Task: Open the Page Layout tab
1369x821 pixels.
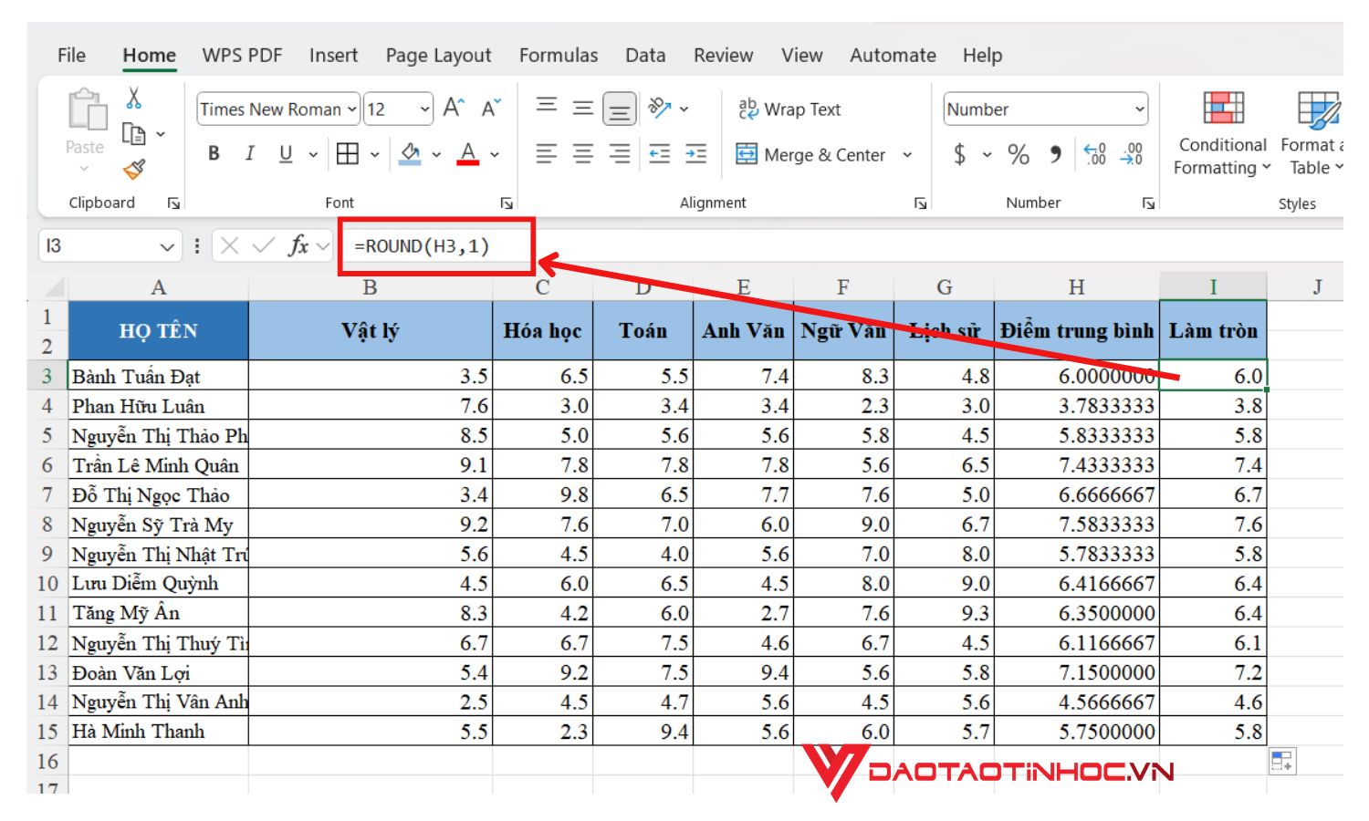Action: pos(438,56)
